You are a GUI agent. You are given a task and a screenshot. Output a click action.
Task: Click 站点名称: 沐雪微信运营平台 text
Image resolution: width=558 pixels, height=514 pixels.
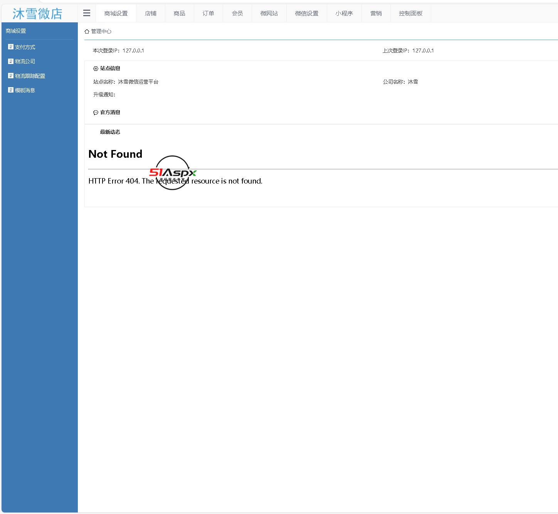click(126, 82)
